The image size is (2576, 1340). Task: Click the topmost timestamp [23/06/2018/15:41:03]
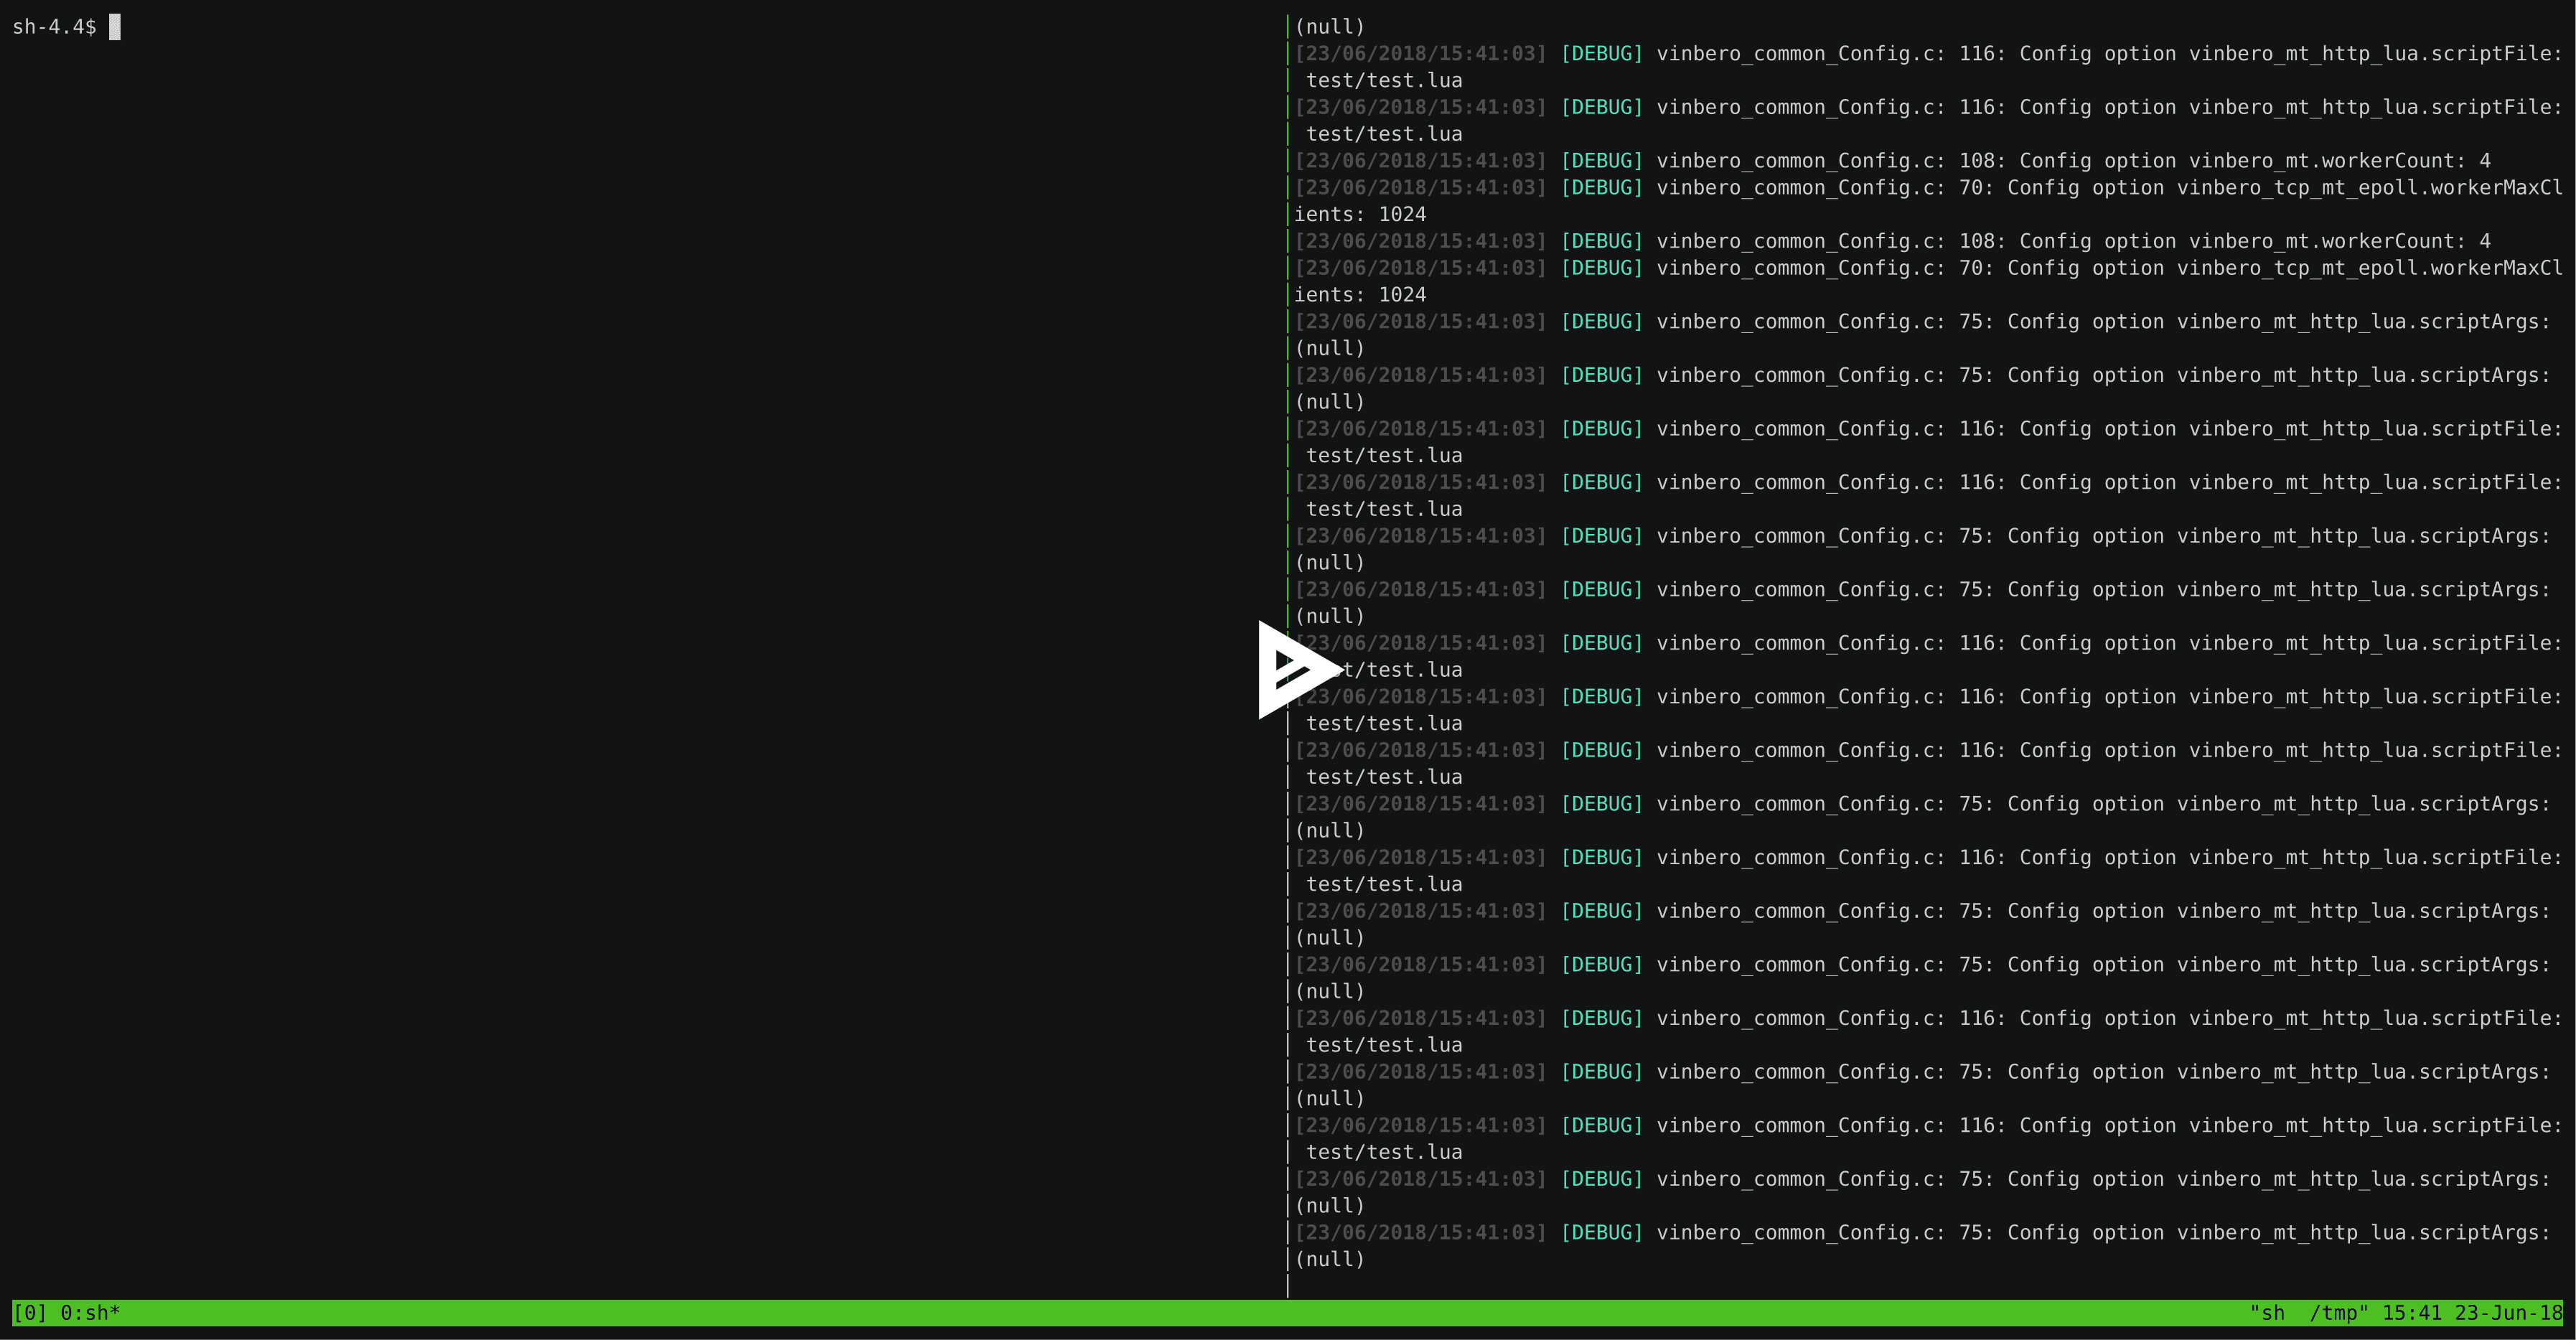pyautogui.click(x=1420, y=54)
